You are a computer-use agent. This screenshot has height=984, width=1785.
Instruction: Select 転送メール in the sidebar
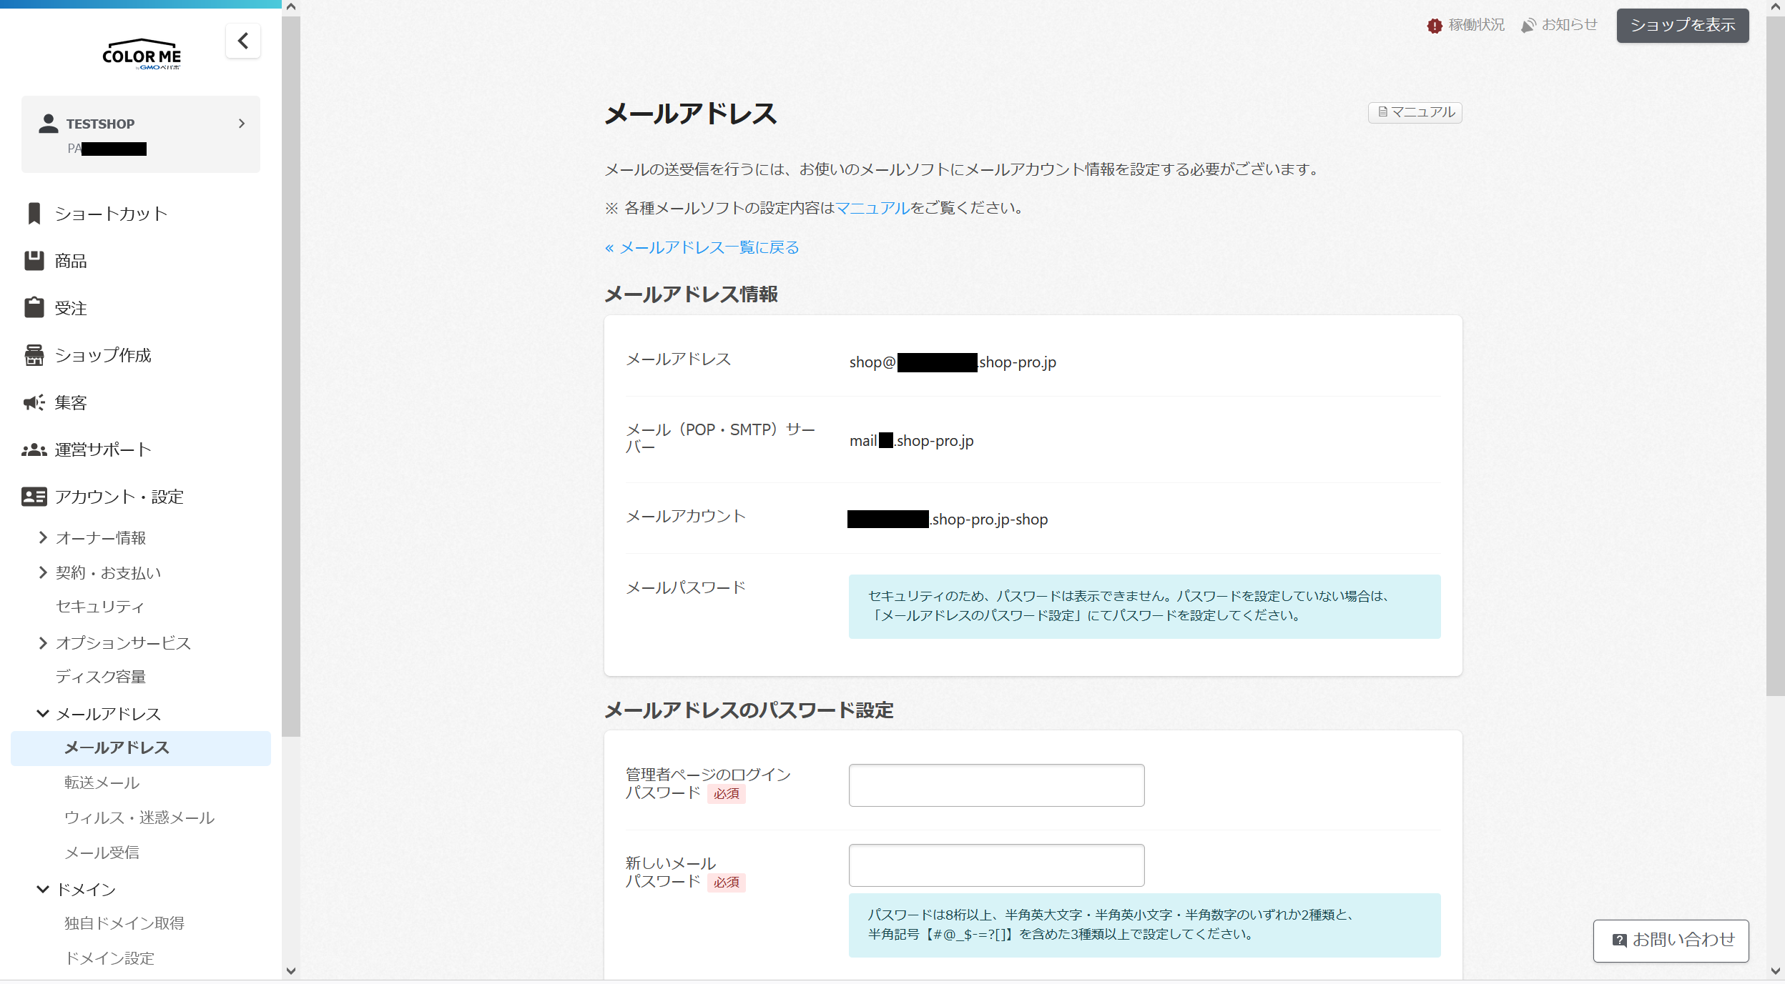102,782
